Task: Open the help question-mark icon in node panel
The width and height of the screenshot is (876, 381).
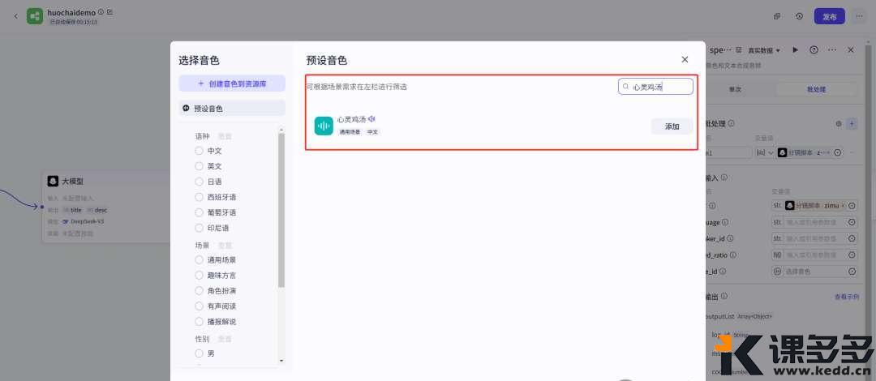Action: point(814,49)
